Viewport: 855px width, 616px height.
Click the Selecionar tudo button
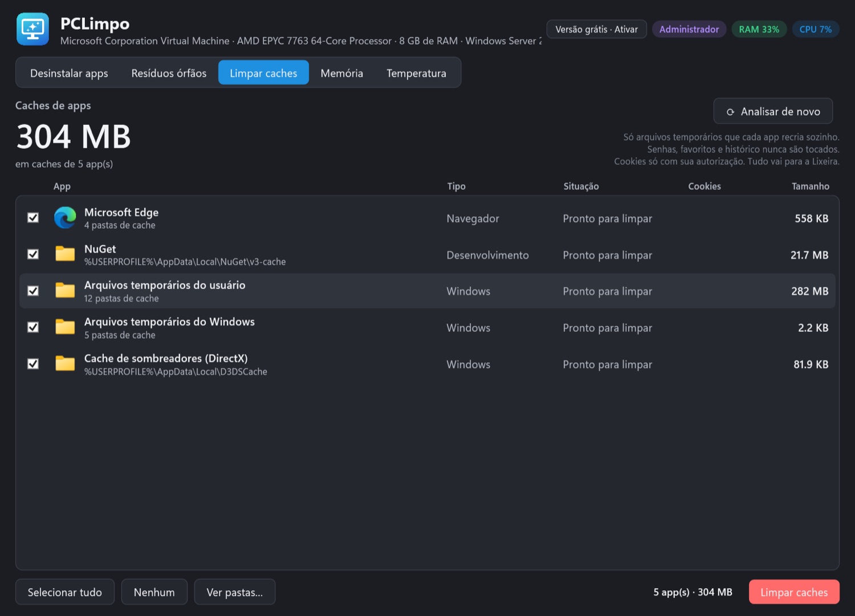[x=65, y=592]
